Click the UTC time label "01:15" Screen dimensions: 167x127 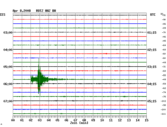[x=152, y=32]
